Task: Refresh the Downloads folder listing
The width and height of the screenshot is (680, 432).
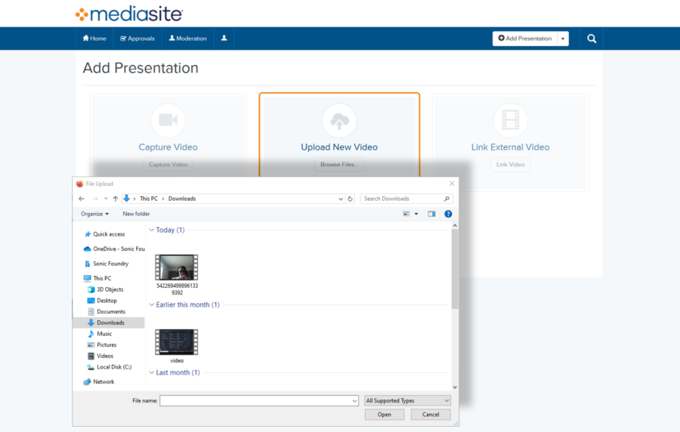Action: coord(350,199)
